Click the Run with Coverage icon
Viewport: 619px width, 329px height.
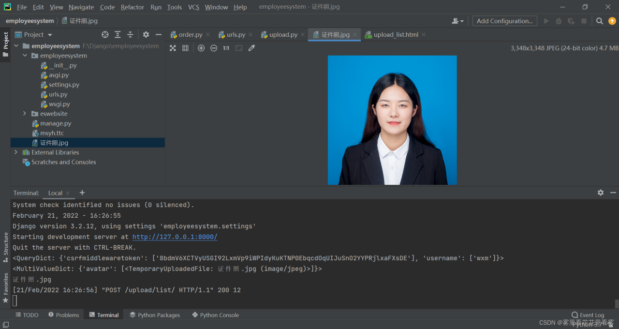[x=571, y=21]
